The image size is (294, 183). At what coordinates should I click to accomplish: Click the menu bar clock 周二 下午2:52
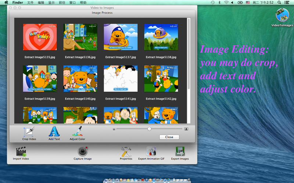click(x=263, y=3)
